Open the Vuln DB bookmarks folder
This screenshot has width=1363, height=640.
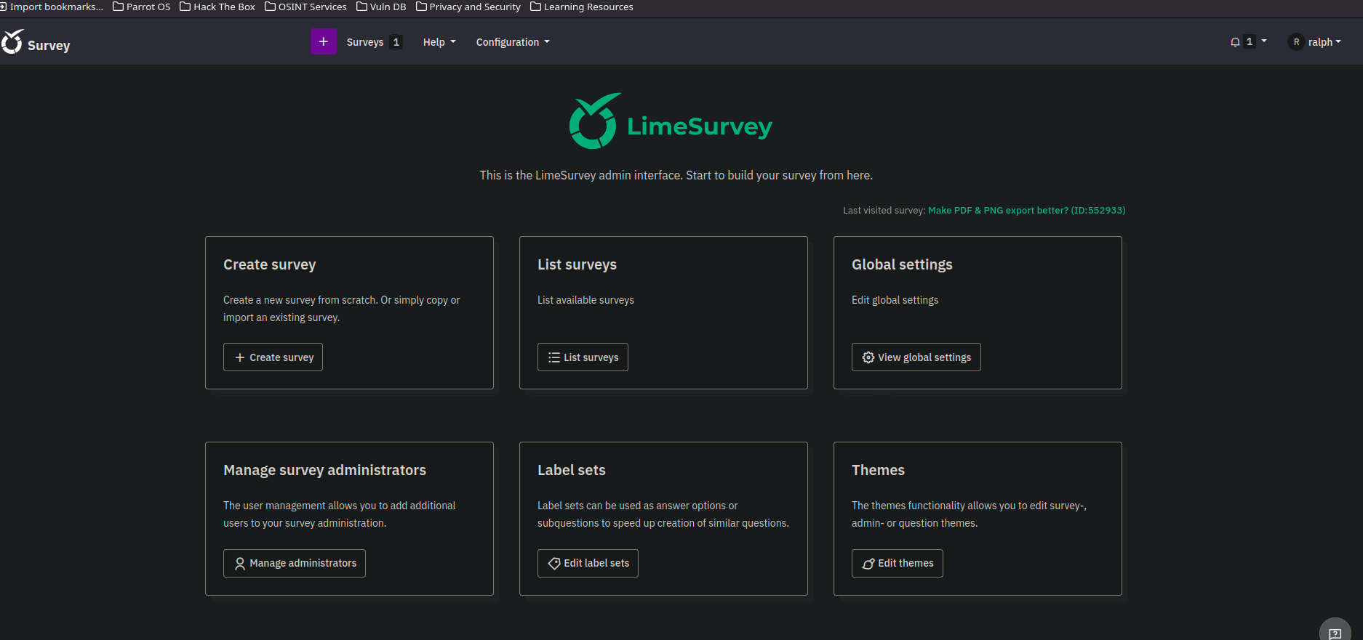[x=381, y=7]
